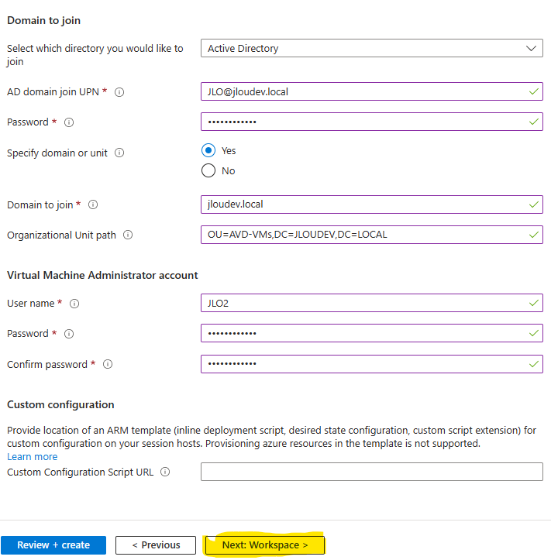Select the No radio button
The width and height of the screenshot is (551, 560).
(x=208, y=170)
